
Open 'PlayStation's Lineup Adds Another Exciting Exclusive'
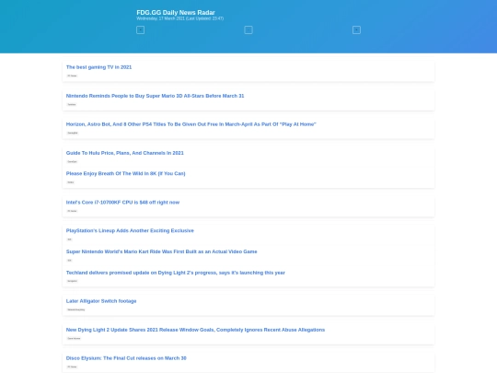click(130, 230)
